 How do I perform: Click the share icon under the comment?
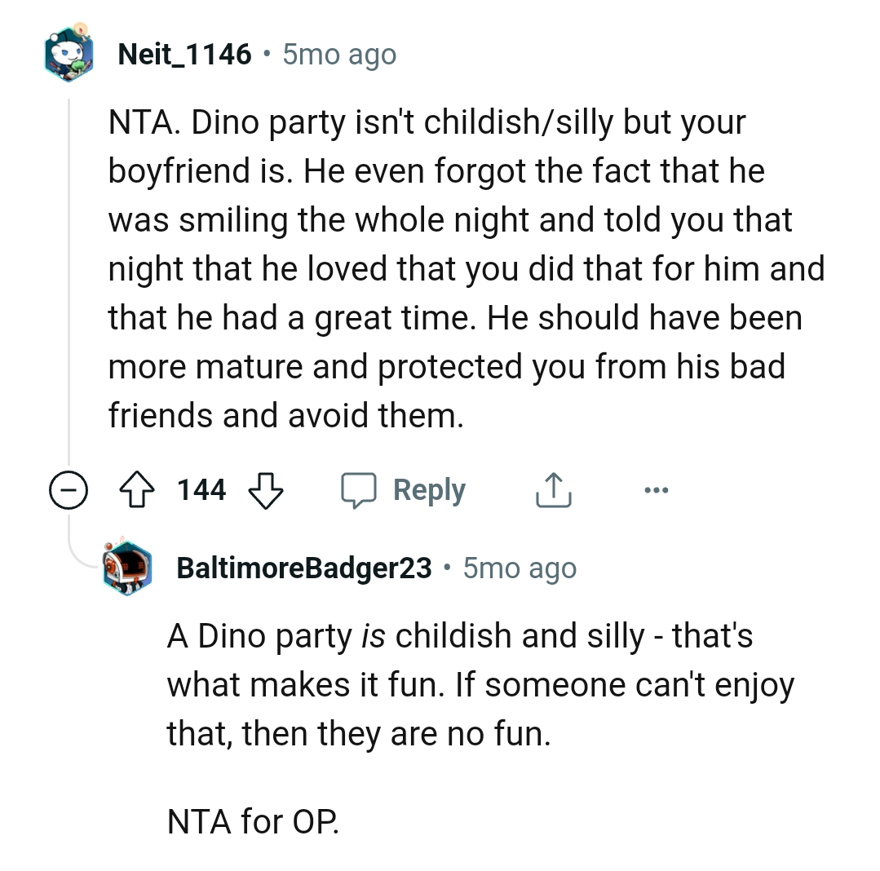point(553,491)
